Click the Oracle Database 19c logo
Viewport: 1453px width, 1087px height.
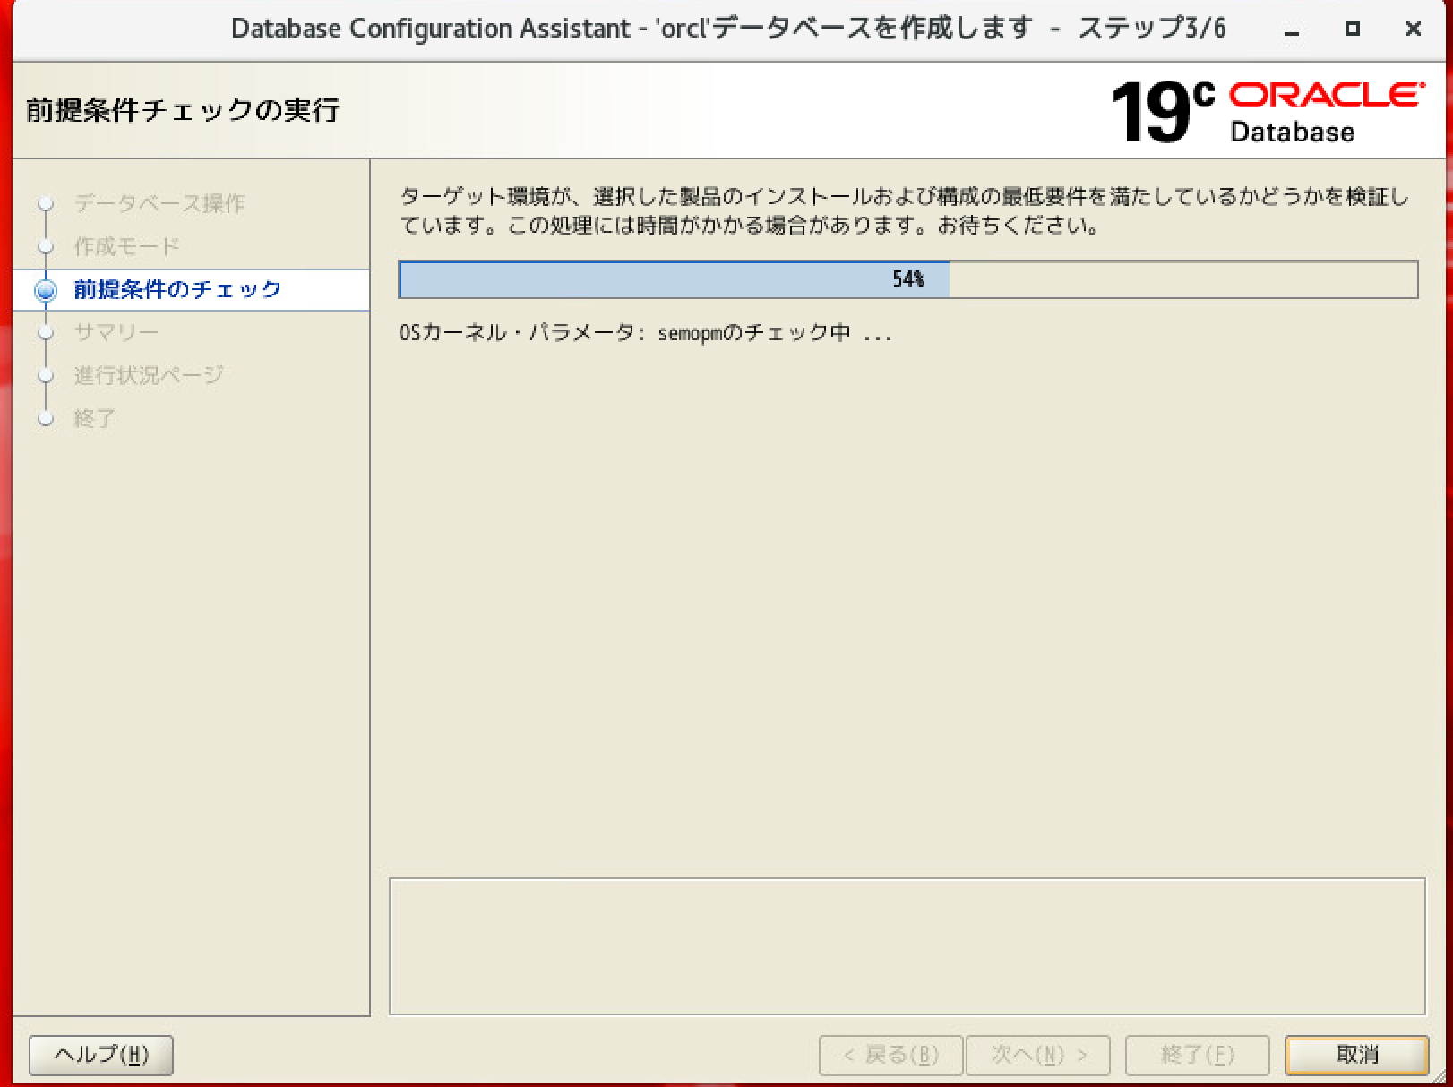(1267, 112)
